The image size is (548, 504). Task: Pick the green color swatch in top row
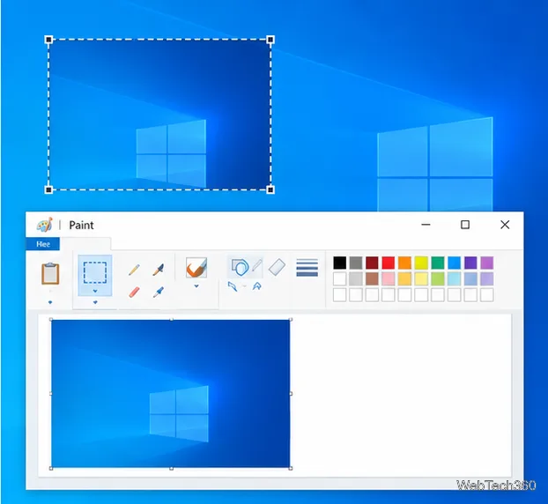pyautogui.click(x=438, y=263)
